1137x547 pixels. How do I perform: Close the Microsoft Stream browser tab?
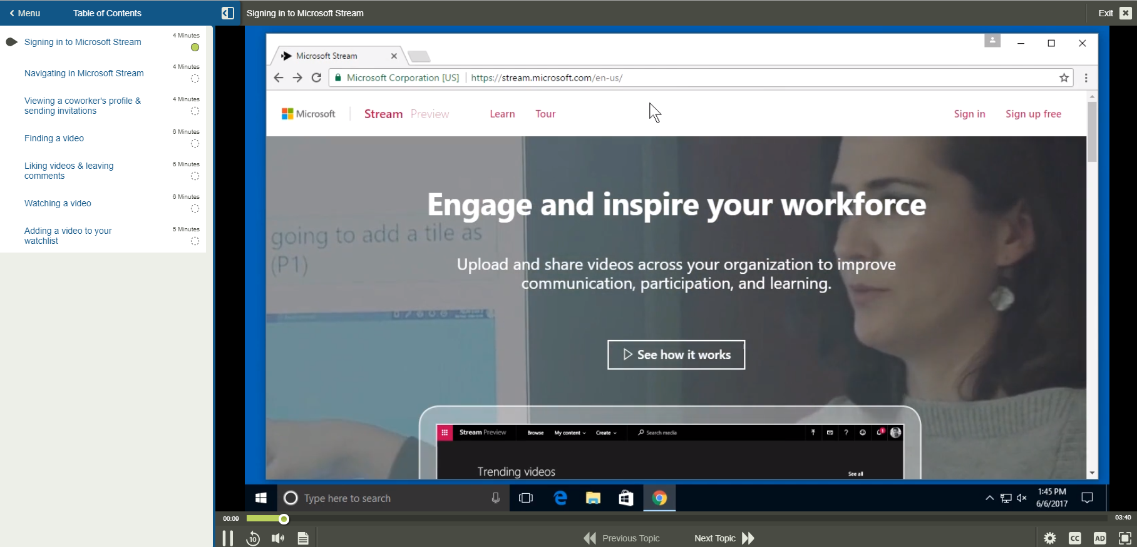[394, 56]
